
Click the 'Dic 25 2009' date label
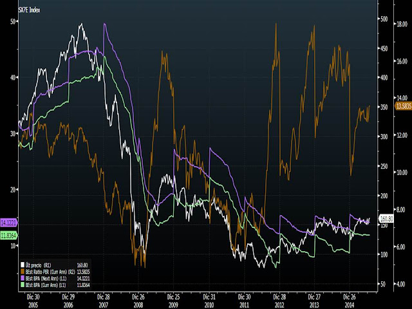tap(173, 301)
